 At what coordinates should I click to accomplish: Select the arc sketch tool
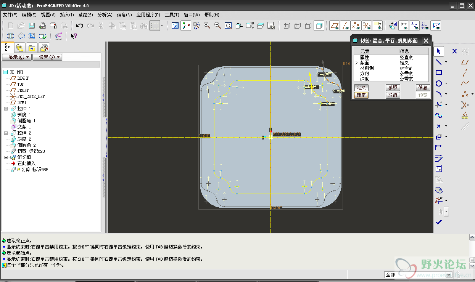[x=439, y=94]
